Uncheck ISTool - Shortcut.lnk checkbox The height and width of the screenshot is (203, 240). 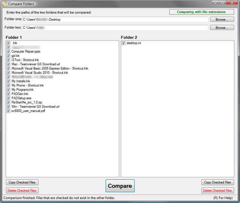pos(8,60)
